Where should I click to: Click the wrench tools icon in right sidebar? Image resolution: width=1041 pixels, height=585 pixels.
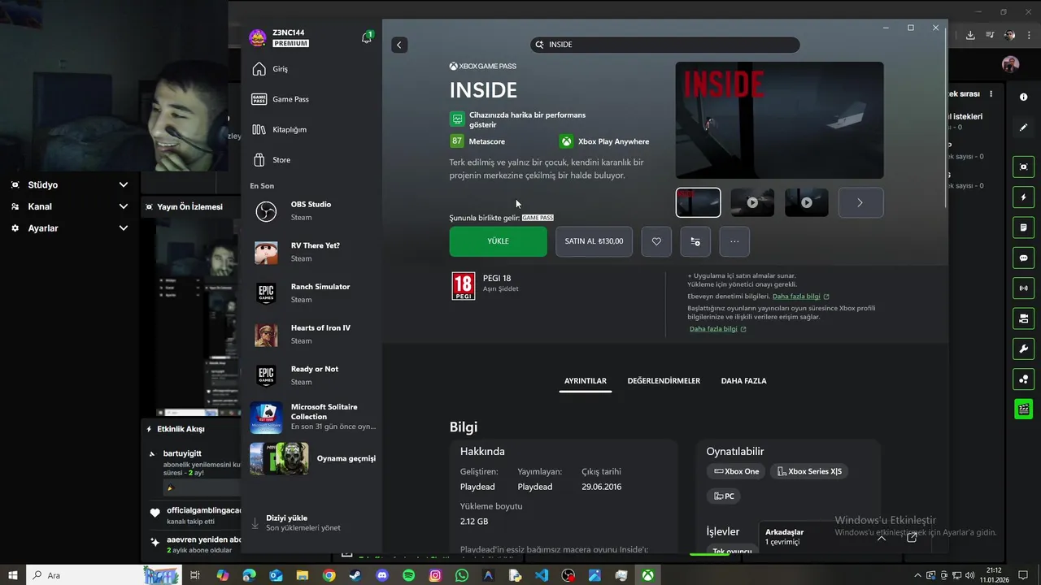1023,349
